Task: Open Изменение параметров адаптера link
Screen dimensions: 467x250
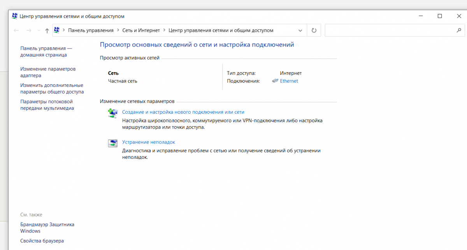Action: [x=48, y=72]
